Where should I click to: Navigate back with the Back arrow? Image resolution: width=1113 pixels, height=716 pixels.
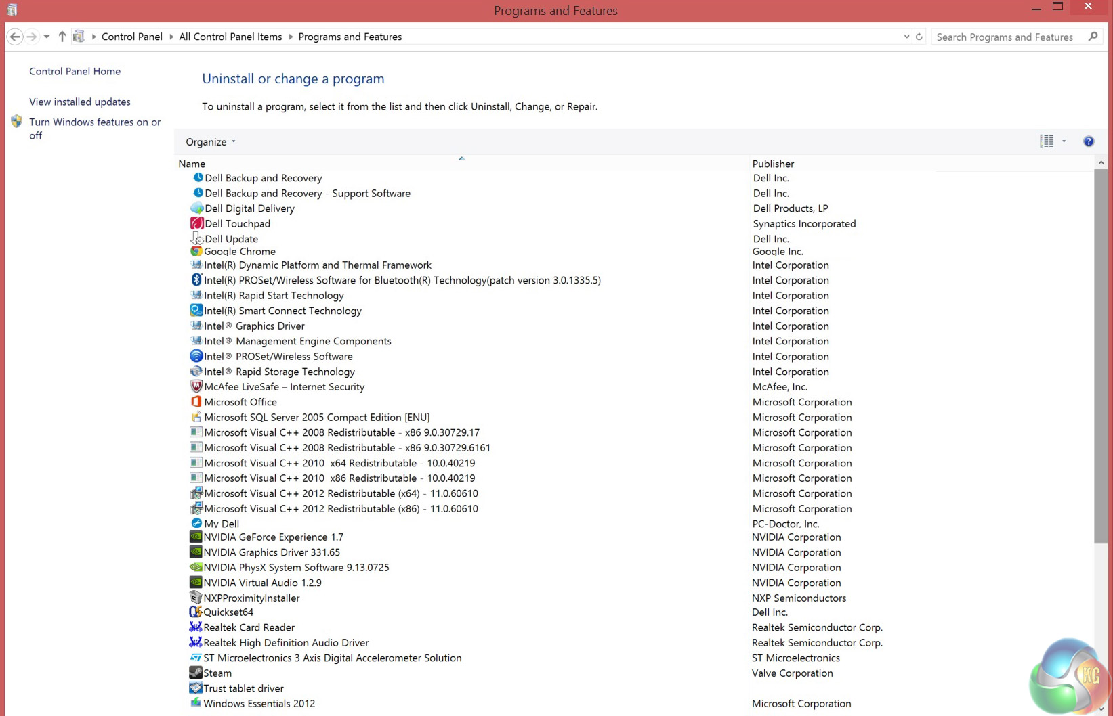pyautogui.click(x=15, y=37)
